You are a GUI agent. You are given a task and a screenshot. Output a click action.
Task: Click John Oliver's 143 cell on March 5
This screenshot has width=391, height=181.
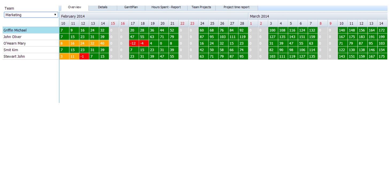click(293, 37)
